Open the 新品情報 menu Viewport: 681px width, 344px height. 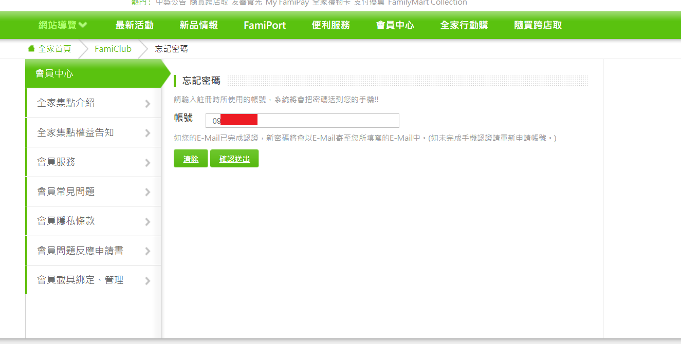click(x=199, y=25)
